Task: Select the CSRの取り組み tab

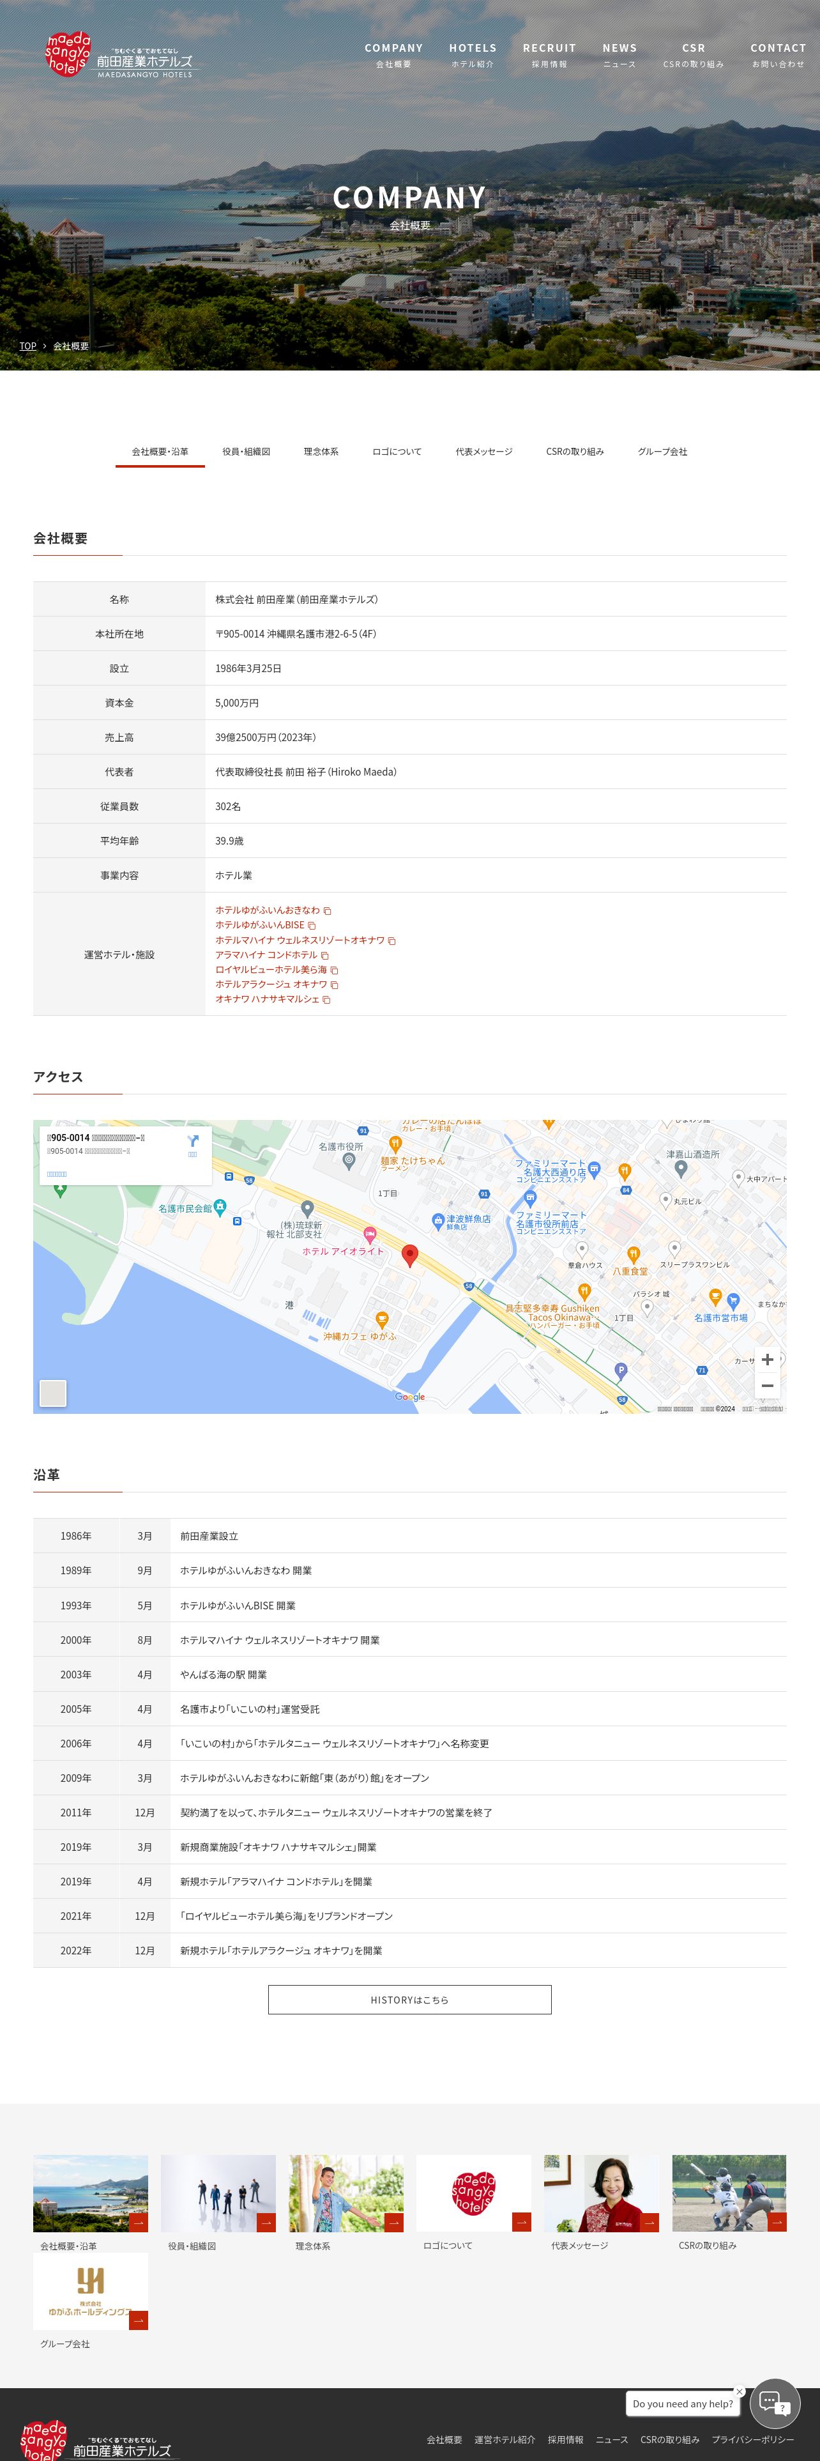Action: pyautogui.click(x=575, y=452)
